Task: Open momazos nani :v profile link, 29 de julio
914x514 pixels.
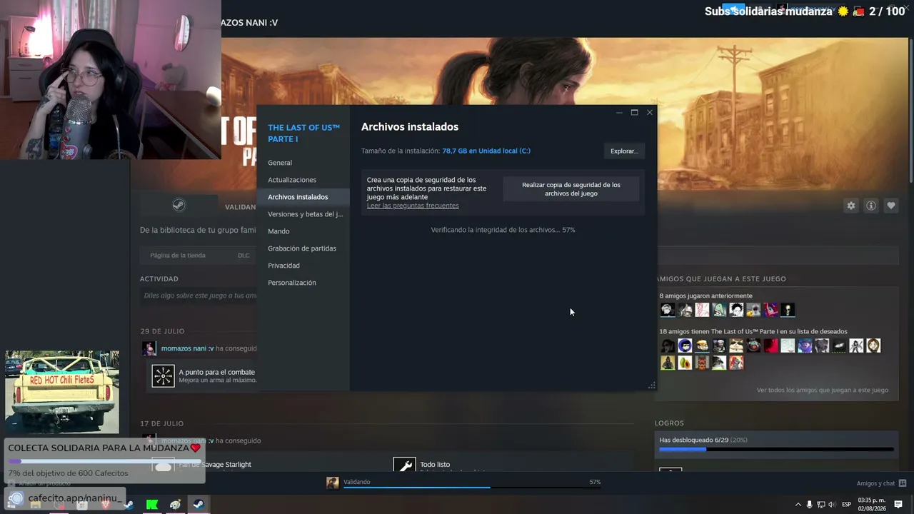Action: (187, 348)
